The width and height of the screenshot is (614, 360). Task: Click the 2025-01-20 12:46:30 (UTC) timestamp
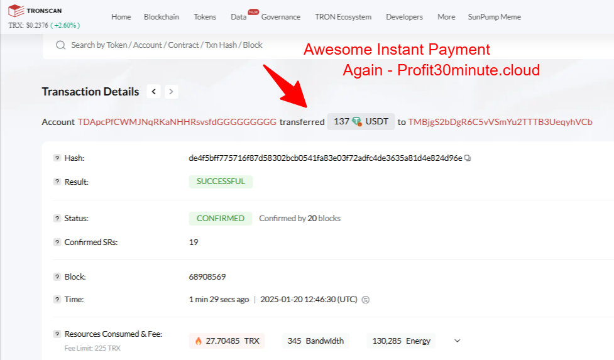(309, 299)
